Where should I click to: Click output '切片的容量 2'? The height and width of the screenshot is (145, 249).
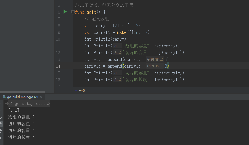point(21,124)
